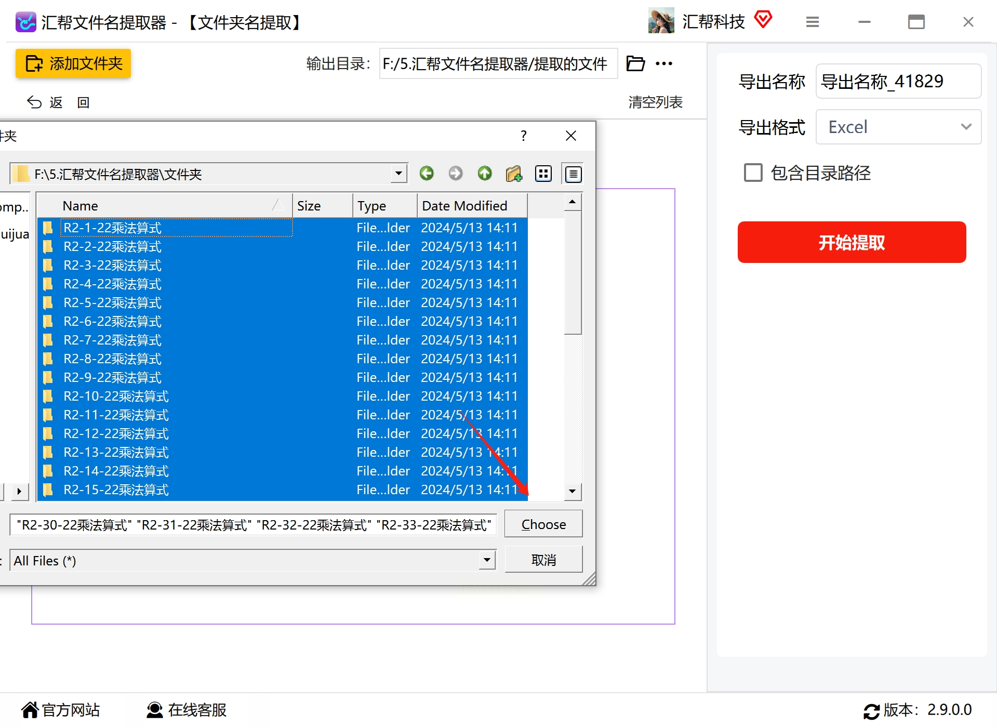
Task: Expand the All Files (*) filter dropdown
Action: coord(487,560)
